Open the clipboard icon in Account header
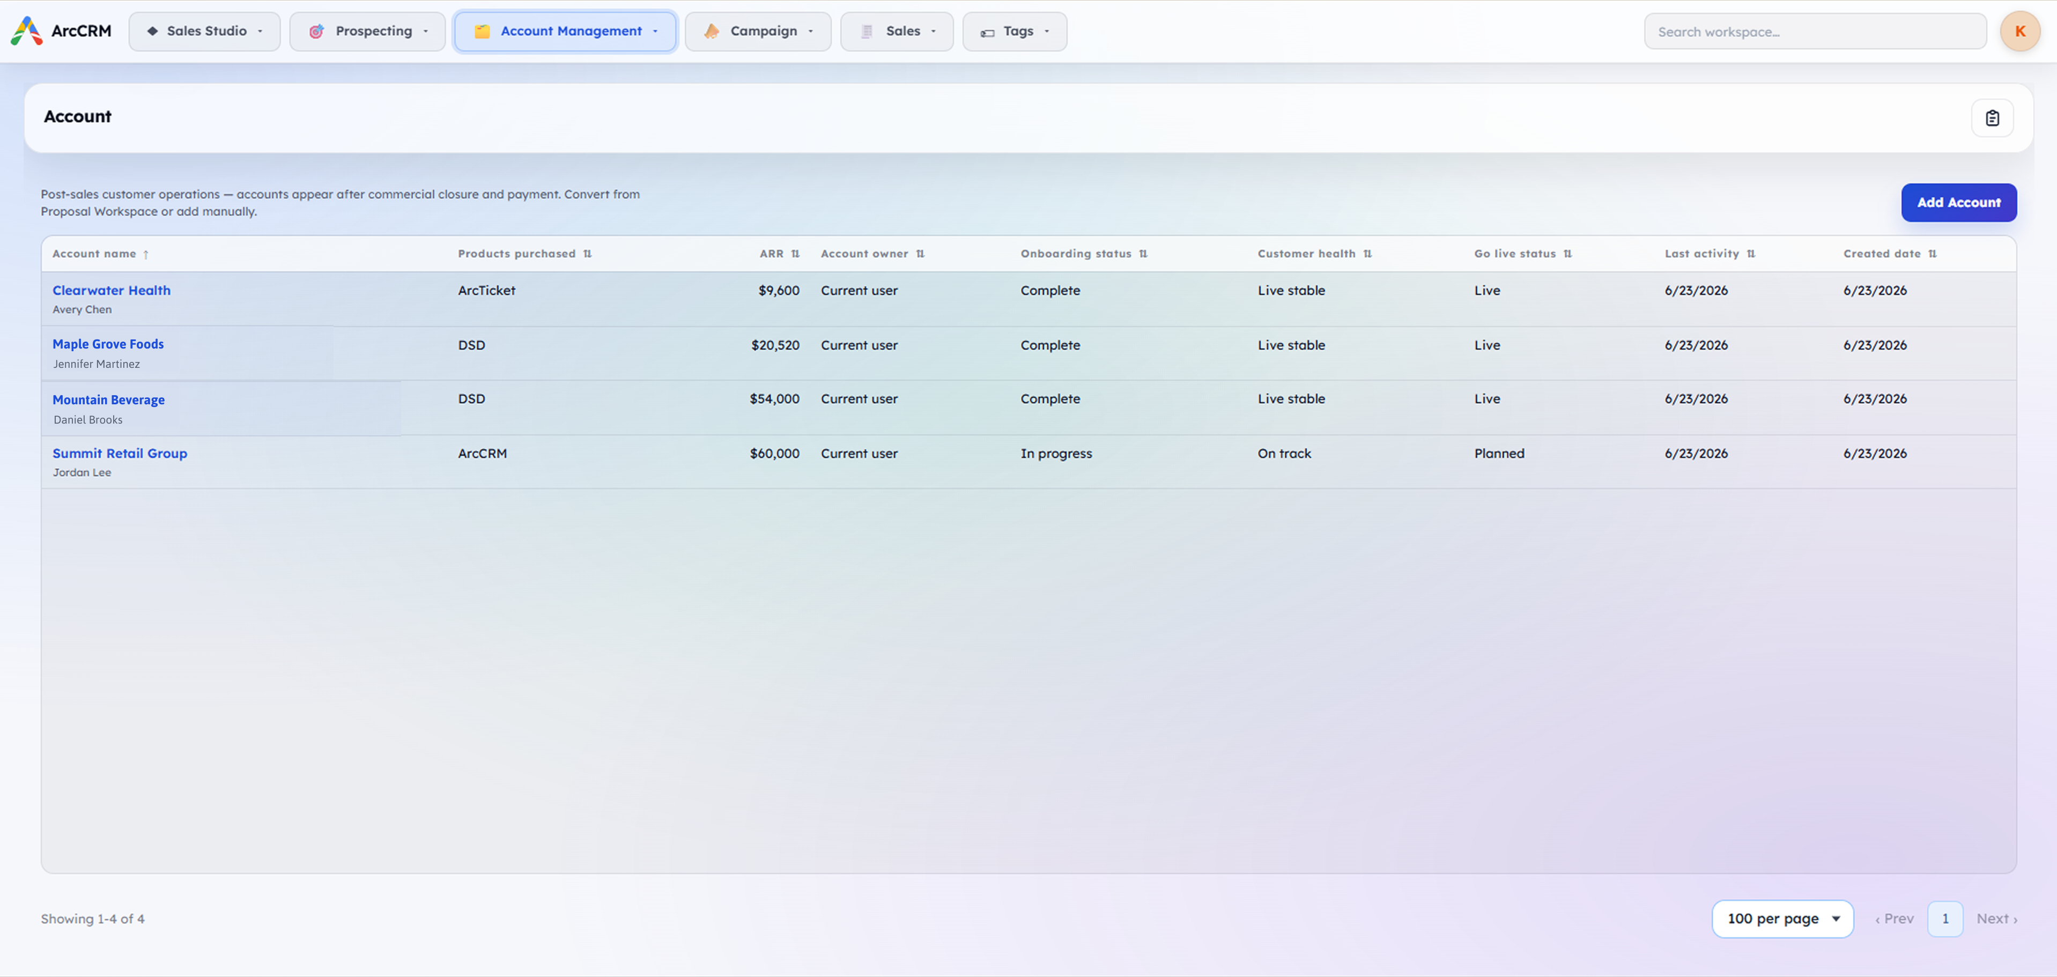The image size is (2057, 977). (x=1992, y=118)
